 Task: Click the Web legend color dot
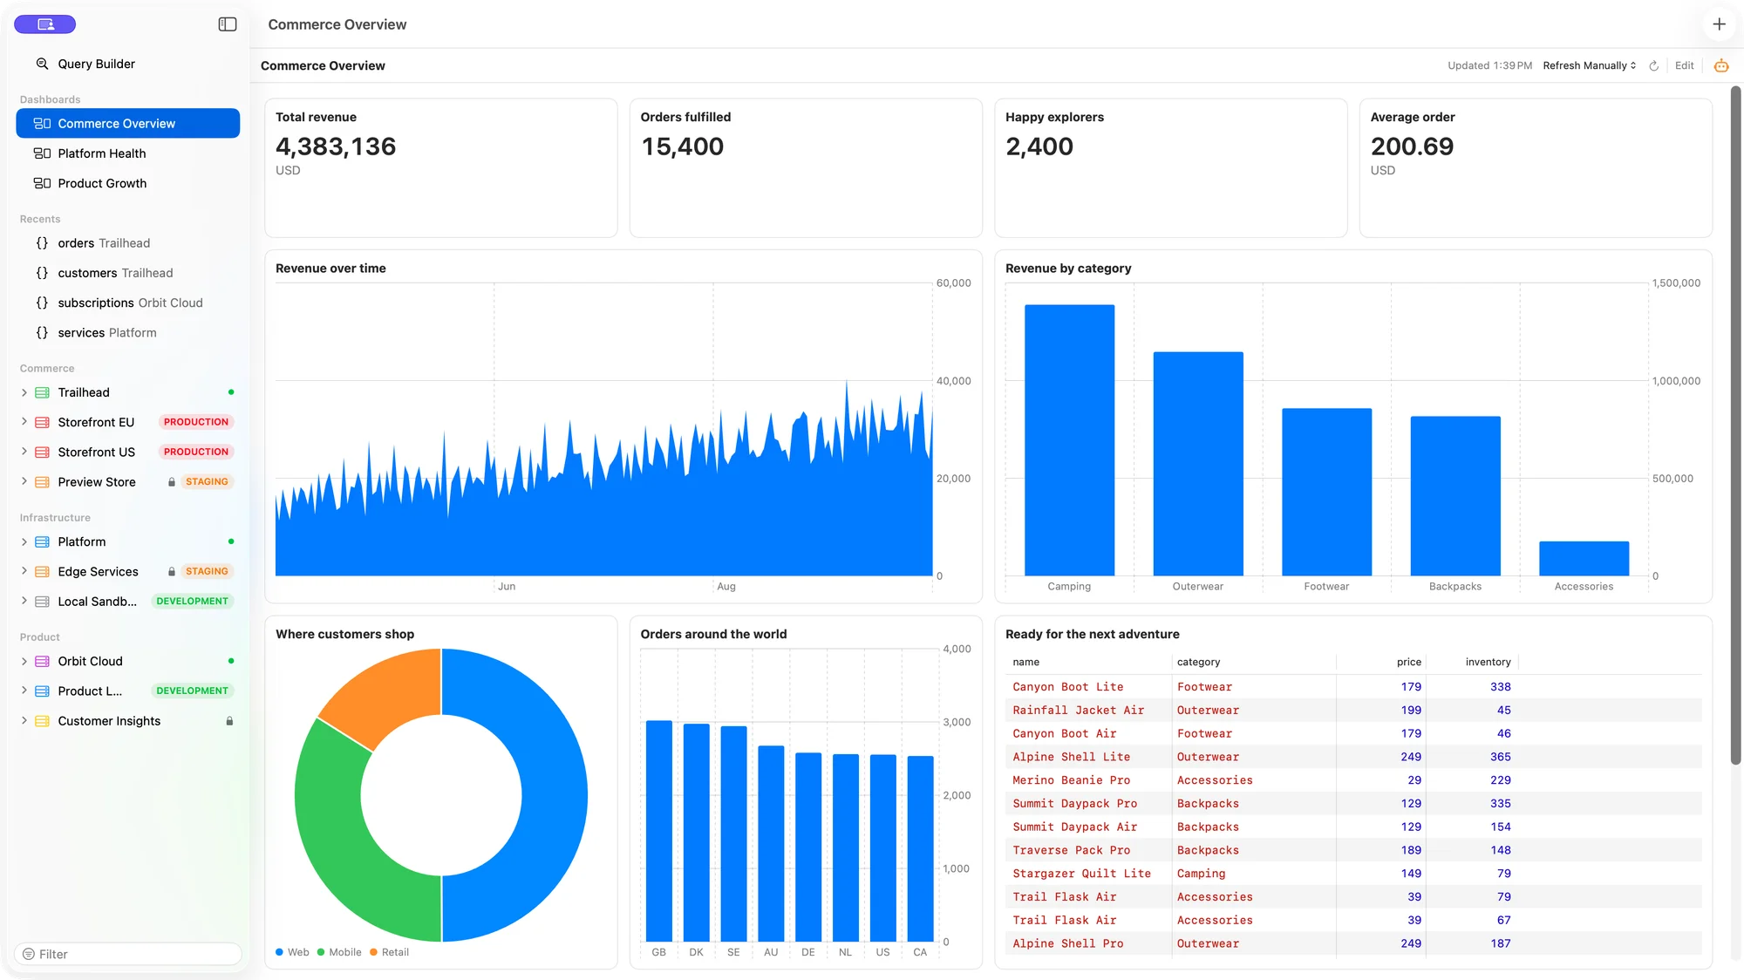[x=279, y=952]
